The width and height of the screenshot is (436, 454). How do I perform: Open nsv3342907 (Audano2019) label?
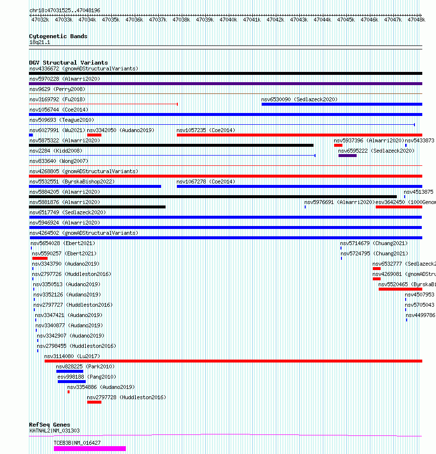71,336
